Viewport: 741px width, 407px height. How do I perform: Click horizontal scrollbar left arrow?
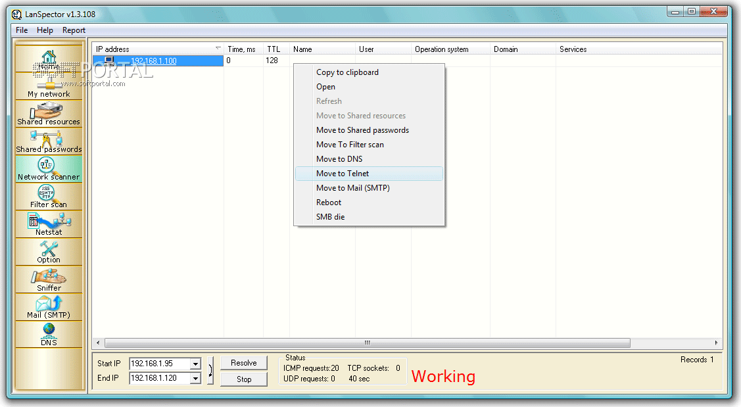(98, 343)
